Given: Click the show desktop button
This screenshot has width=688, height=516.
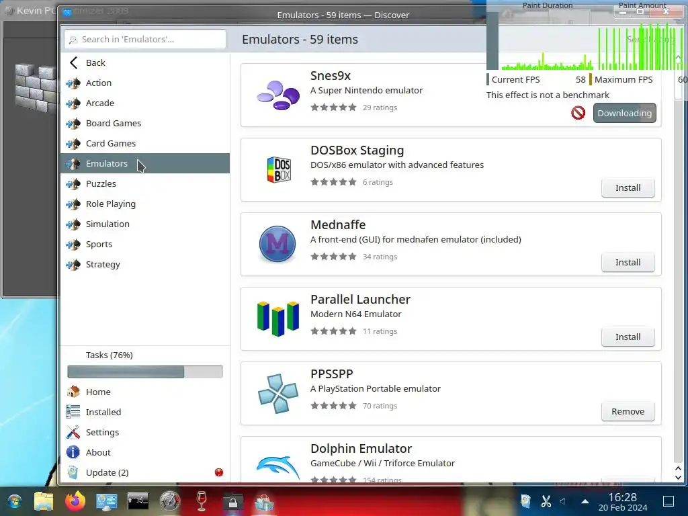Looking at the screenshot, I should pos(669,501).
